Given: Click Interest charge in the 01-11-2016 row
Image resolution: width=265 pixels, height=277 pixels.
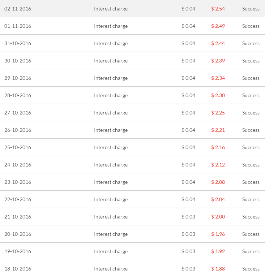Looking at the screenshot, I should pyautogui.click(x=111, y=26).
